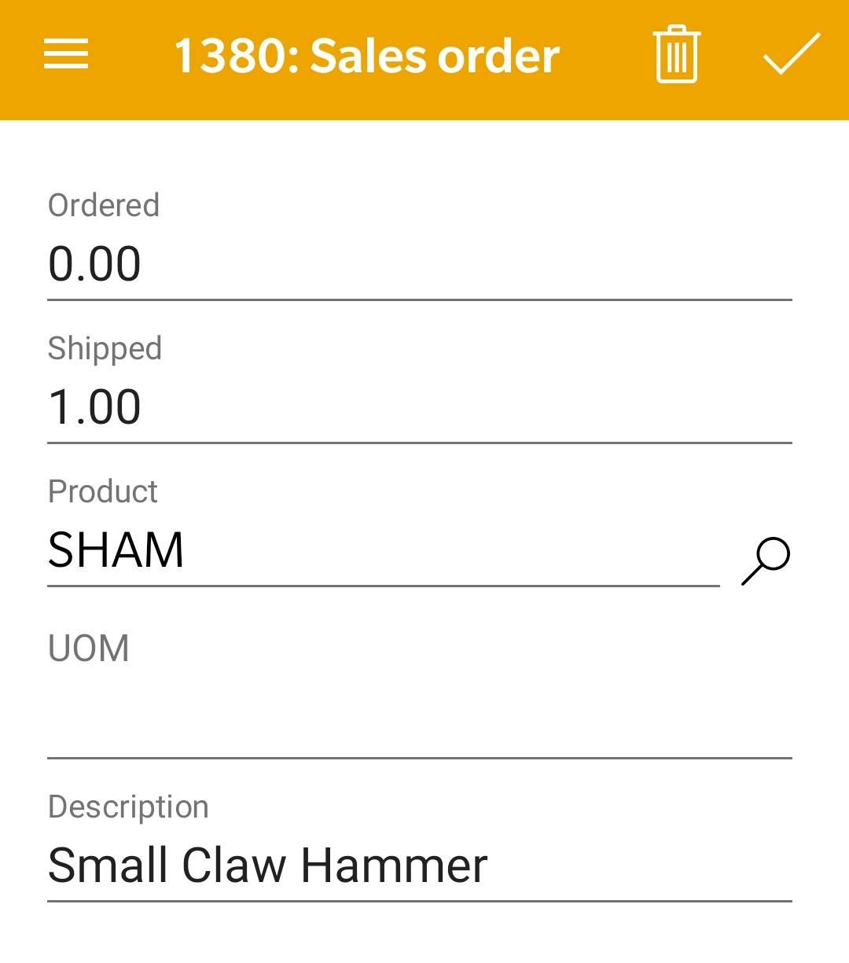Click the Shipped field label
This screenshot has width=849, height=963.
105,348
